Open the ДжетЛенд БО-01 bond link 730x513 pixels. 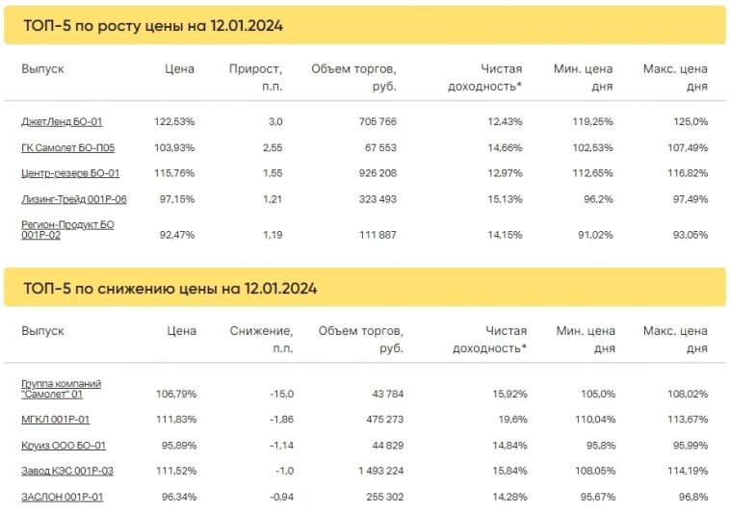[62, 122]
